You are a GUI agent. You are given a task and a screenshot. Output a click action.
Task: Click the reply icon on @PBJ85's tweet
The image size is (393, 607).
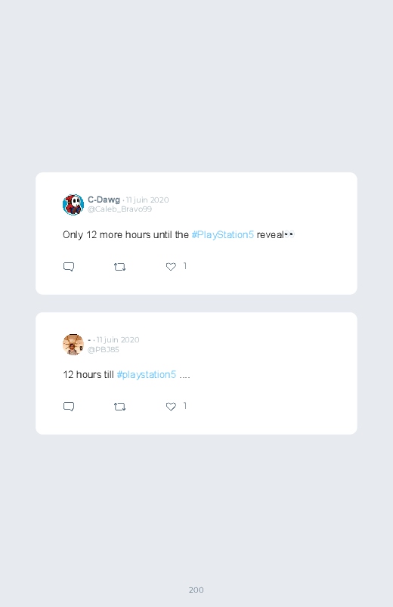pos(69,407)
